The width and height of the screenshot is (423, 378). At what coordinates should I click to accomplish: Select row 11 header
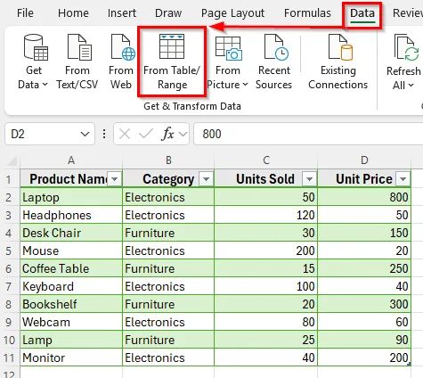pos(10,357)
